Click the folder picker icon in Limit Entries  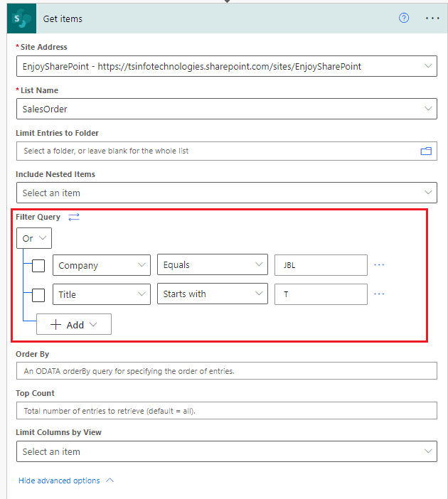tap(426, 151)
